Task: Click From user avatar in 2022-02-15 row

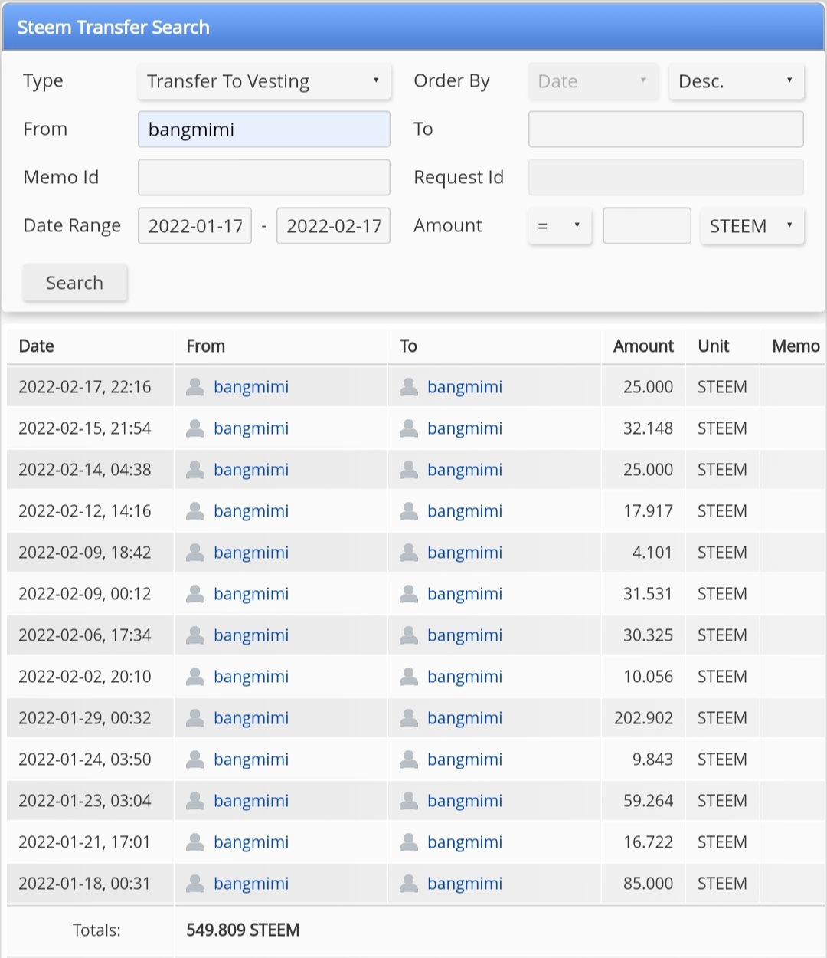Action: 195,428
